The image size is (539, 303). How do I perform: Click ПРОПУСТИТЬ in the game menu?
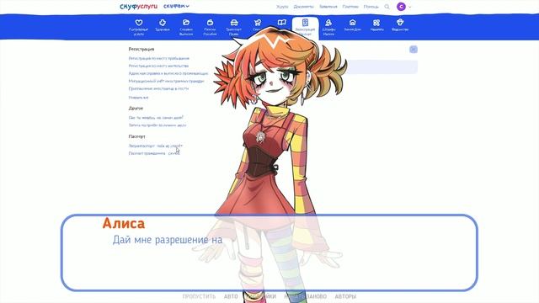click(x=199, y=296)
